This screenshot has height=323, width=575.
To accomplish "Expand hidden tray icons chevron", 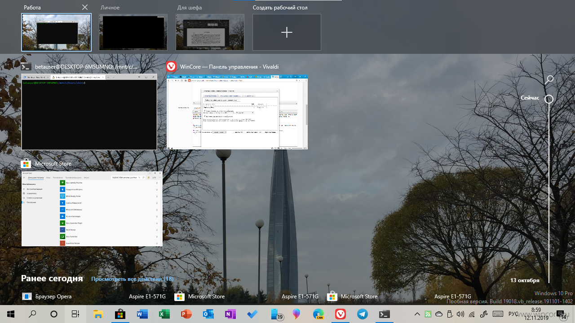I will pos(417,314).
